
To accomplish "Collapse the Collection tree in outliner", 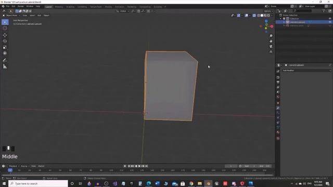I will pos(281,19).
